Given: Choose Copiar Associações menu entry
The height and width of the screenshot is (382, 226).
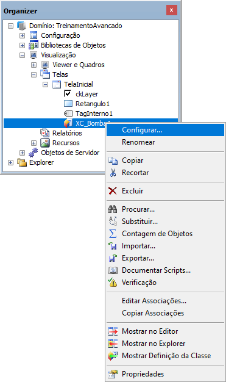Looking at the screenshot, I should coord(166,313).
